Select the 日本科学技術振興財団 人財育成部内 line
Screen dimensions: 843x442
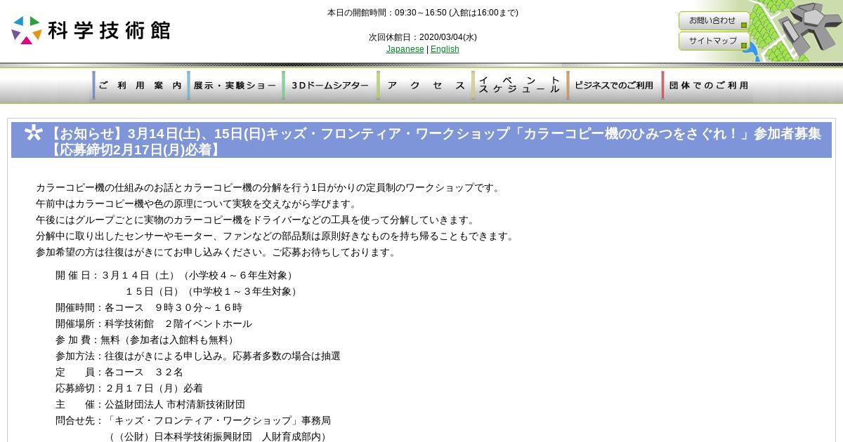coord(218,436)
